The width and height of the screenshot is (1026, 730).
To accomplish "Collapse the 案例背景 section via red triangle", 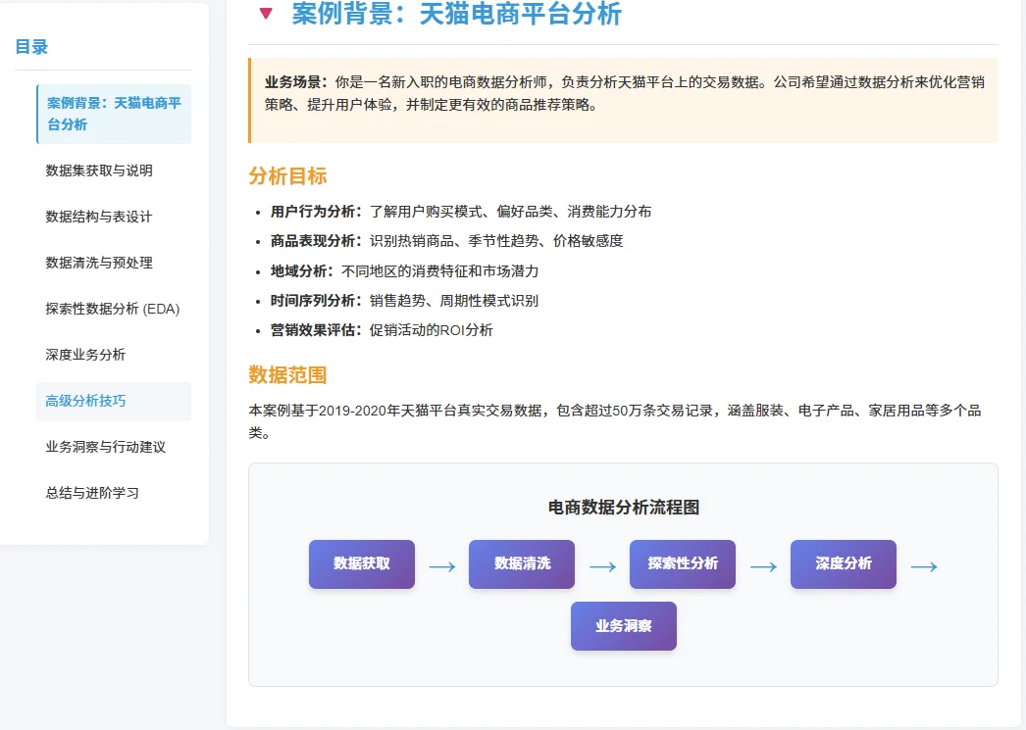I will (267, 16).
